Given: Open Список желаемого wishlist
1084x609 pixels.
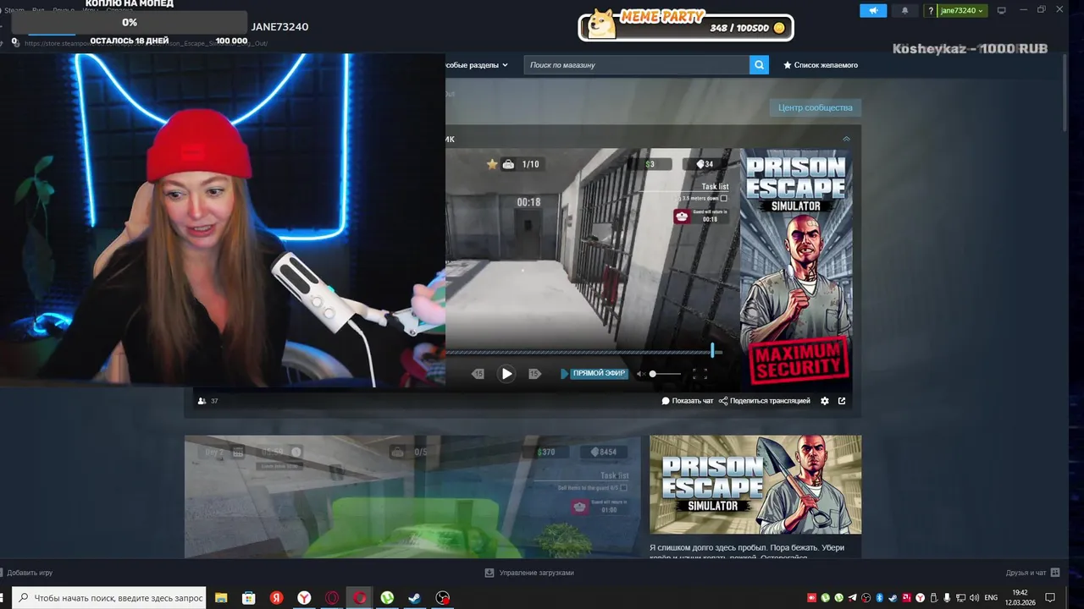Looking at the screenshot, I should point(821,65).
